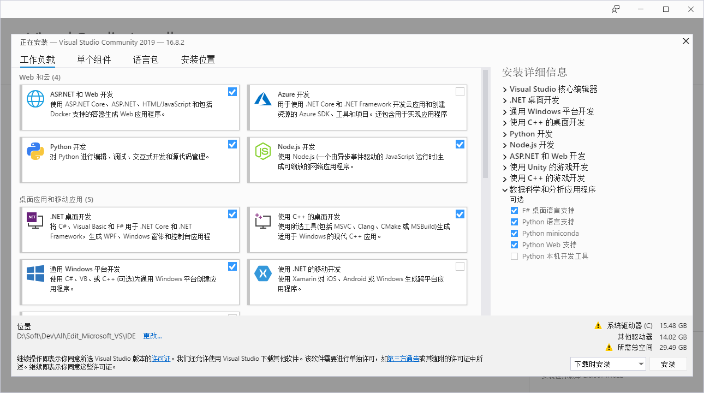Viewport: 704px width, 393px height.
Task: Open the 语言包 tab
Action: pyautogui.click(x=145, y=59)
